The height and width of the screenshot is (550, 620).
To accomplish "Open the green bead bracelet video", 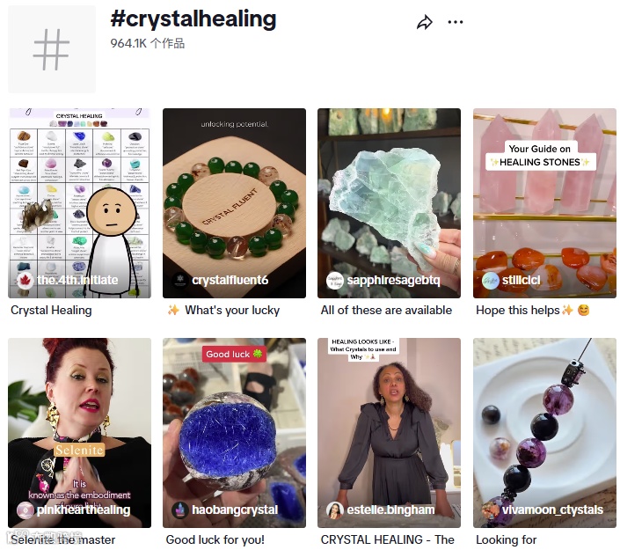I will click(234, 203).
